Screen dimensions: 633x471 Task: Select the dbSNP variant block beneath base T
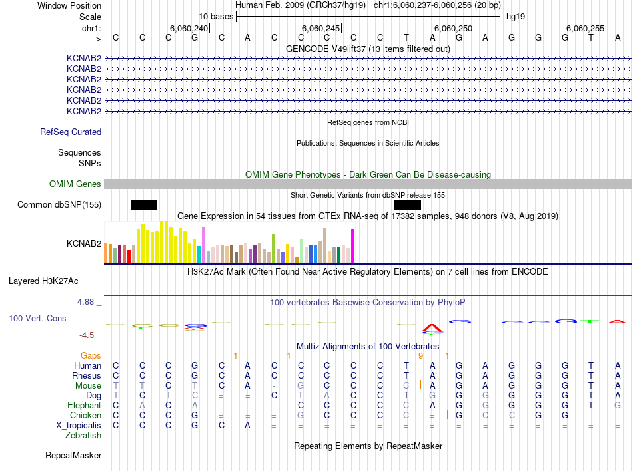[x=408, y=205]
